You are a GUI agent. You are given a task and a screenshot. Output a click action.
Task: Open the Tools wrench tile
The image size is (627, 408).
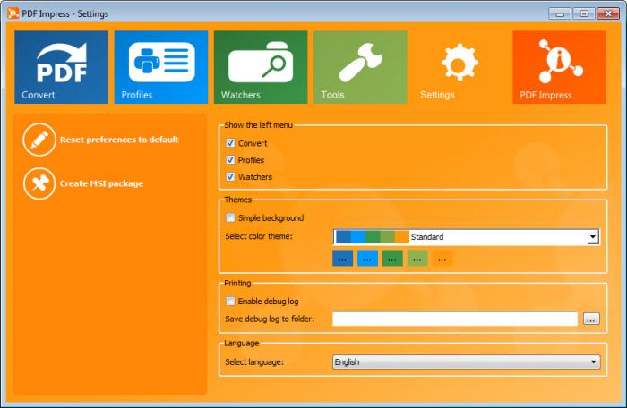tap(360, 67)
